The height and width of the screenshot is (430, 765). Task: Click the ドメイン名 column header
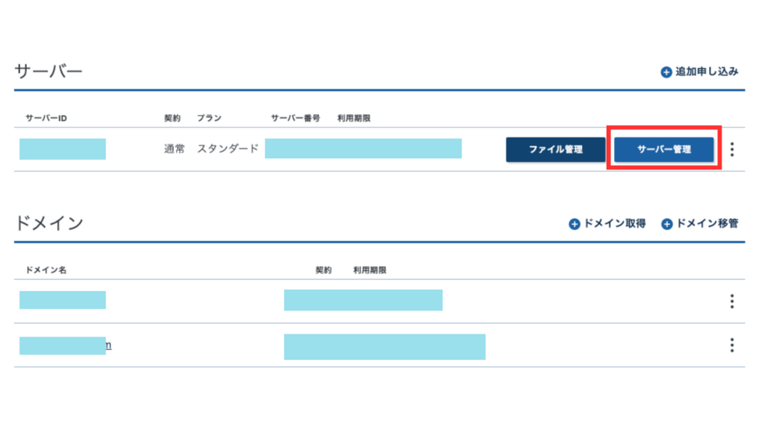click(x=46, y=269)
